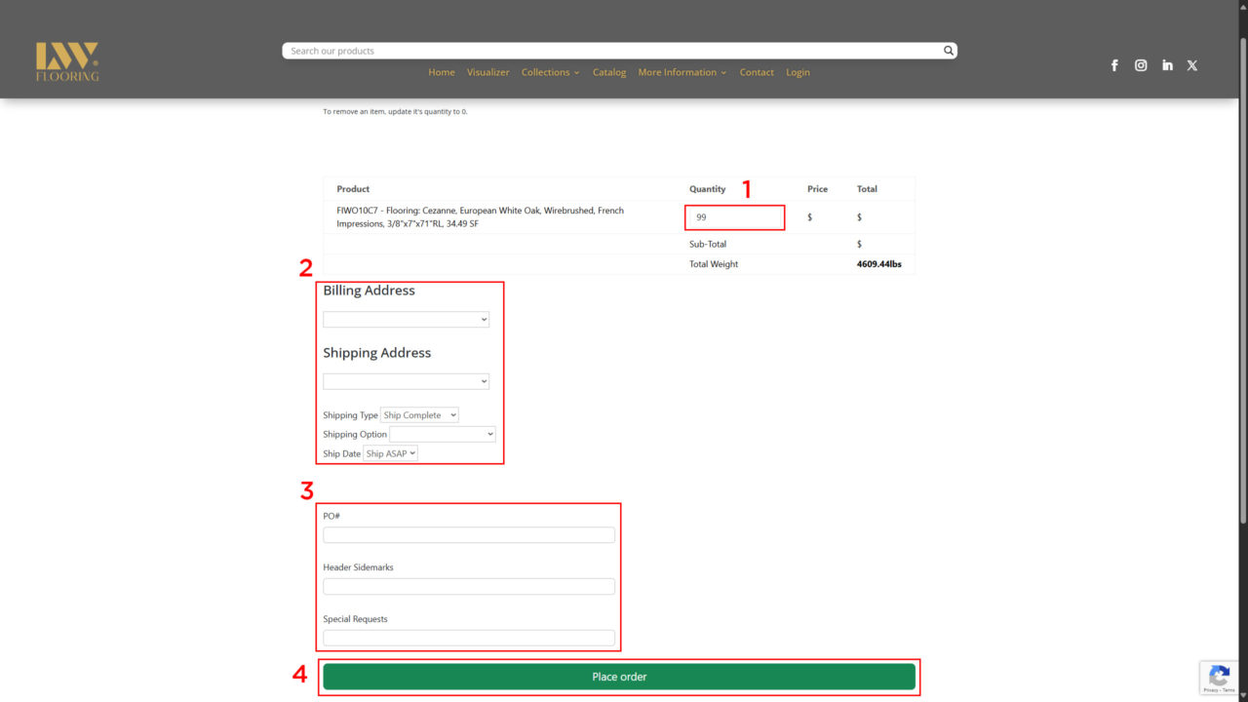Open the Facebook page icon
This screenshot has height=702, width=1248.
(1114, 65)
